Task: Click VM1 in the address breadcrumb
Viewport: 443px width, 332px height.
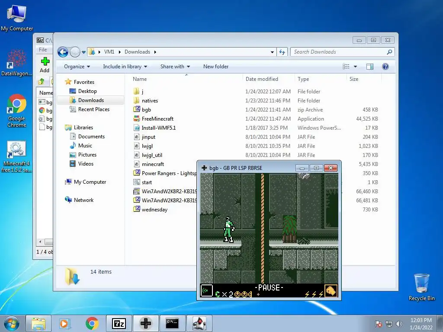Action: click(x=109, y=52)
